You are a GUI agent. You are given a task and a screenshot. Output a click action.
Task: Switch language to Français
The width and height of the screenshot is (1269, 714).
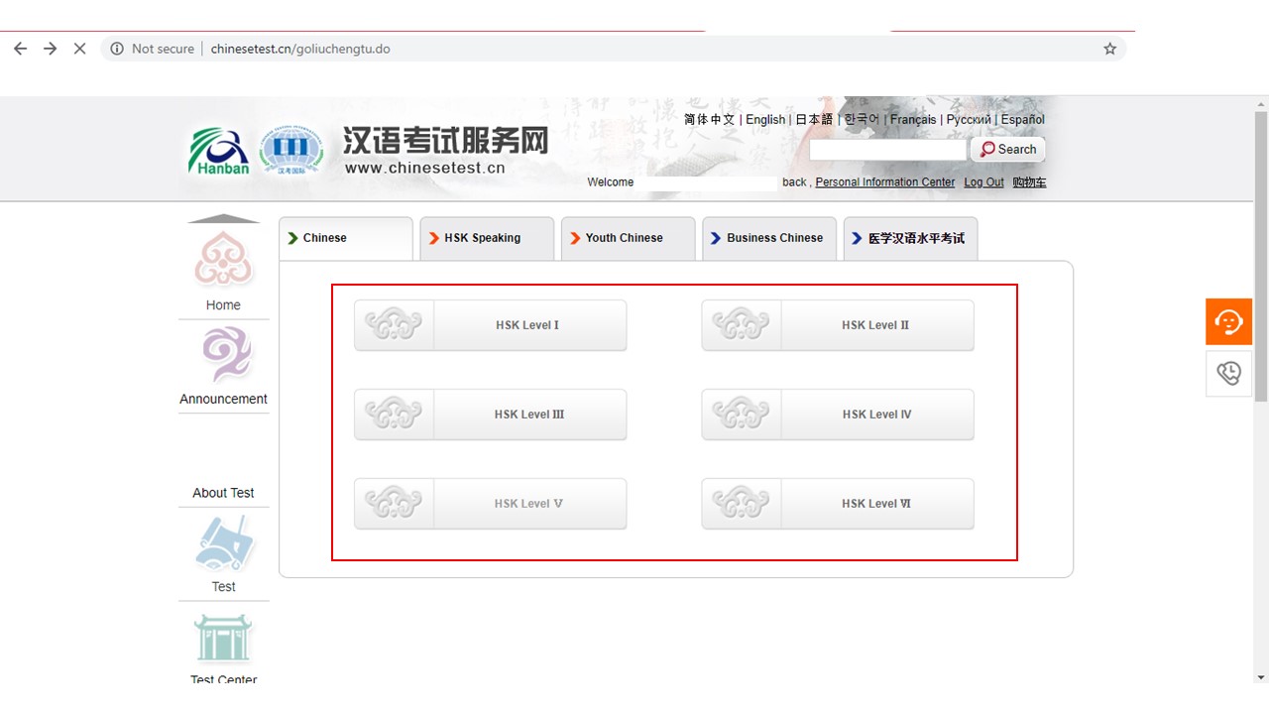pos(913,119)
